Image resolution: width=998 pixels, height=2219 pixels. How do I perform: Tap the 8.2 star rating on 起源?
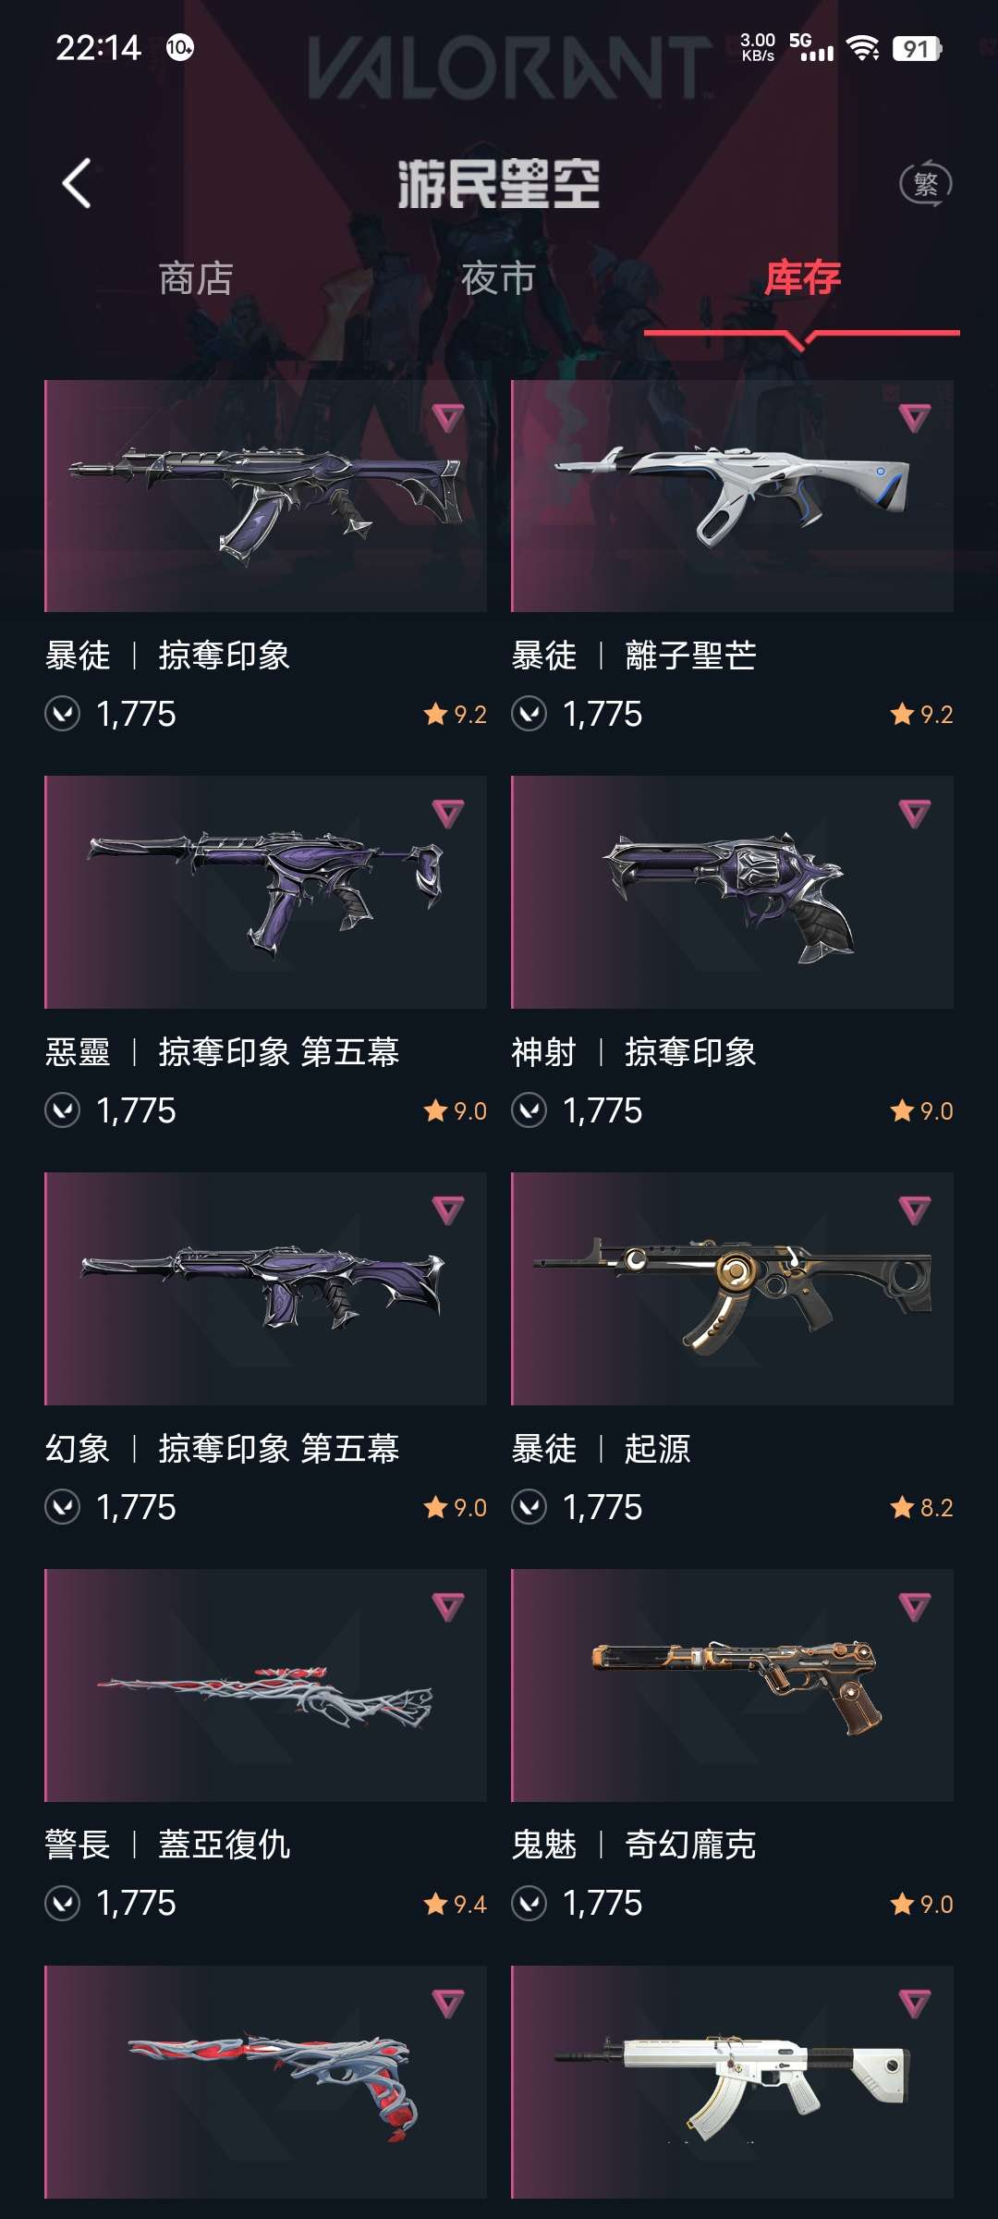[x=922, y=1507]
